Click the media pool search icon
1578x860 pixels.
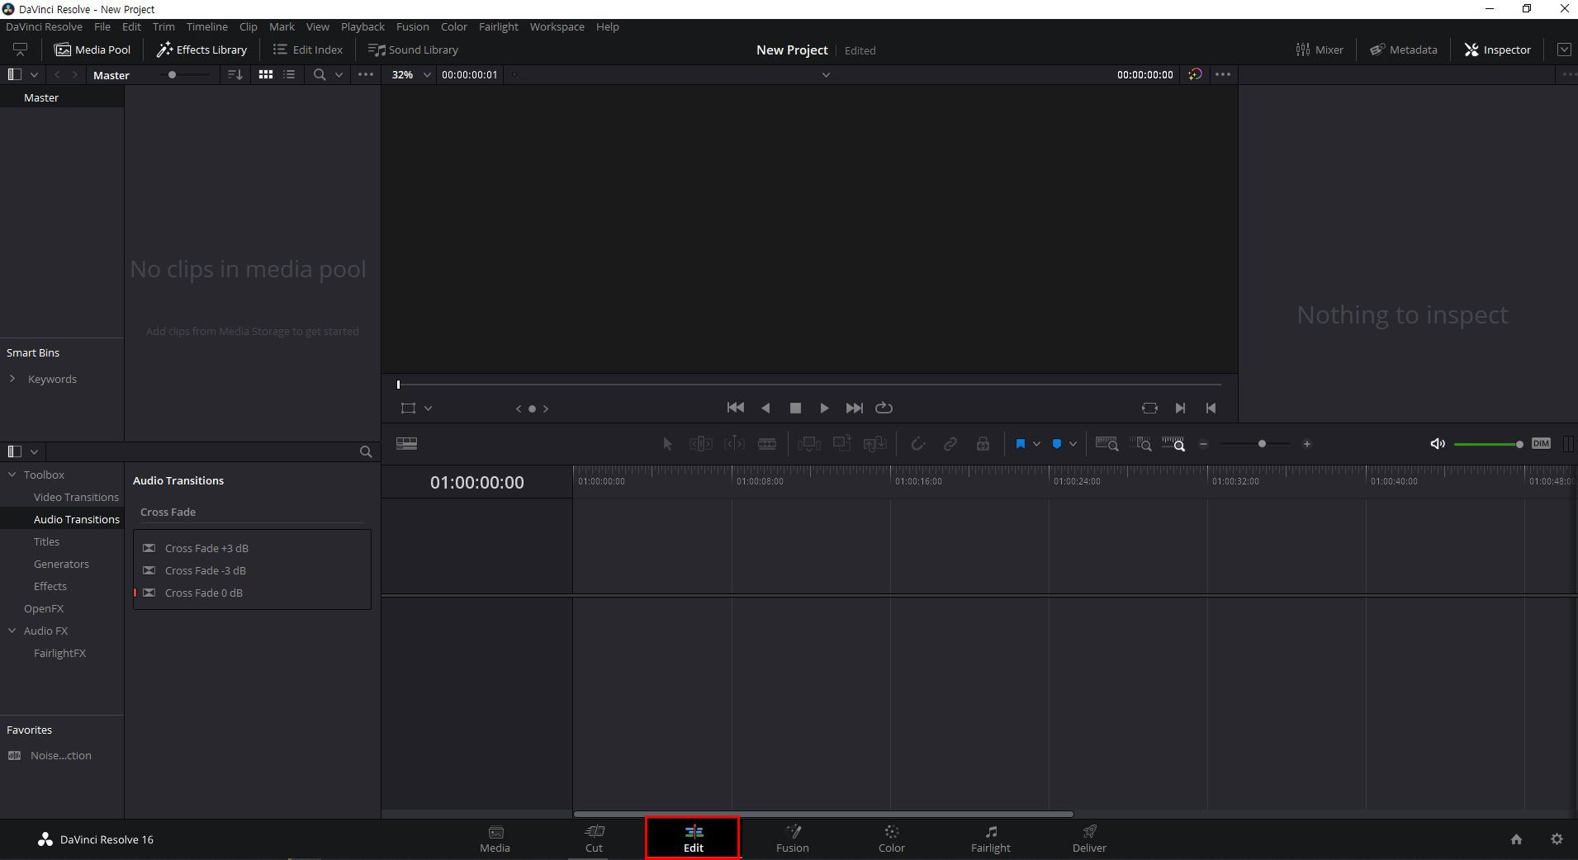click(x=320, y=74)
